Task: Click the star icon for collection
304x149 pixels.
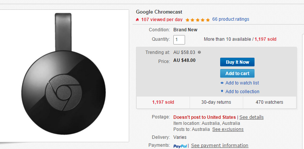Action: coord(222,91)
